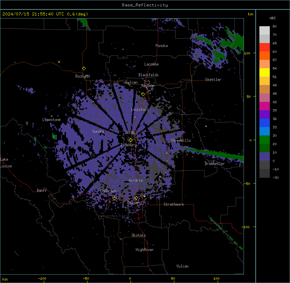Click the yellow V marker northeast of Calgary
The width and height of the screenshot is (290, 283).
pyautogui.click(x=144, y=196)
